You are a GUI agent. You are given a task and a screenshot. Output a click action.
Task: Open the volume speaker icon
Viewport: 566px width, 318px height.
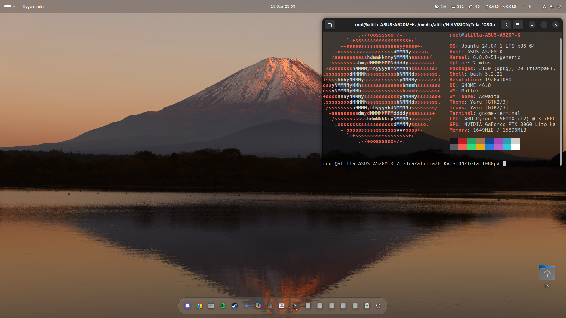pos(552,6)
